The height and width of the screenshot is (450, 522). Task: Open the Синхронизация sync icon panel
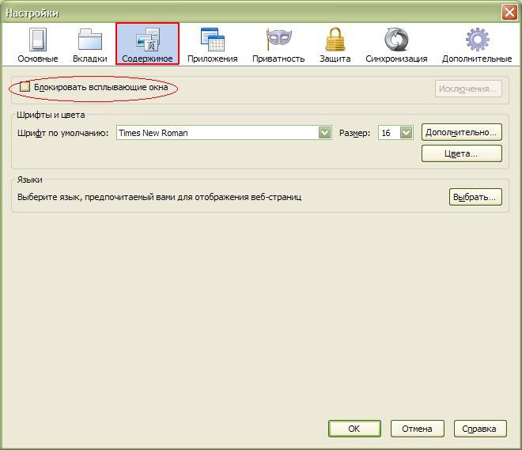(396, 44)
